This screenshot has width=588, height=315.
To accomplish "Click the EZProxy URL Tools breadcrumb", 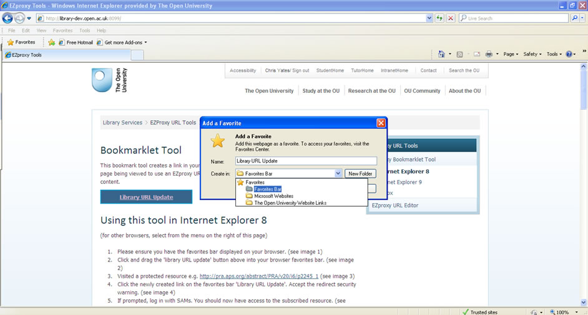I will [173, 123].
